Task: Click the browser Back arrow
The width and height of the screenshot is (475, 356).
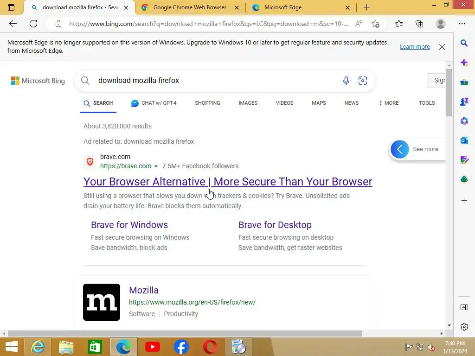Action: [13, 24]
